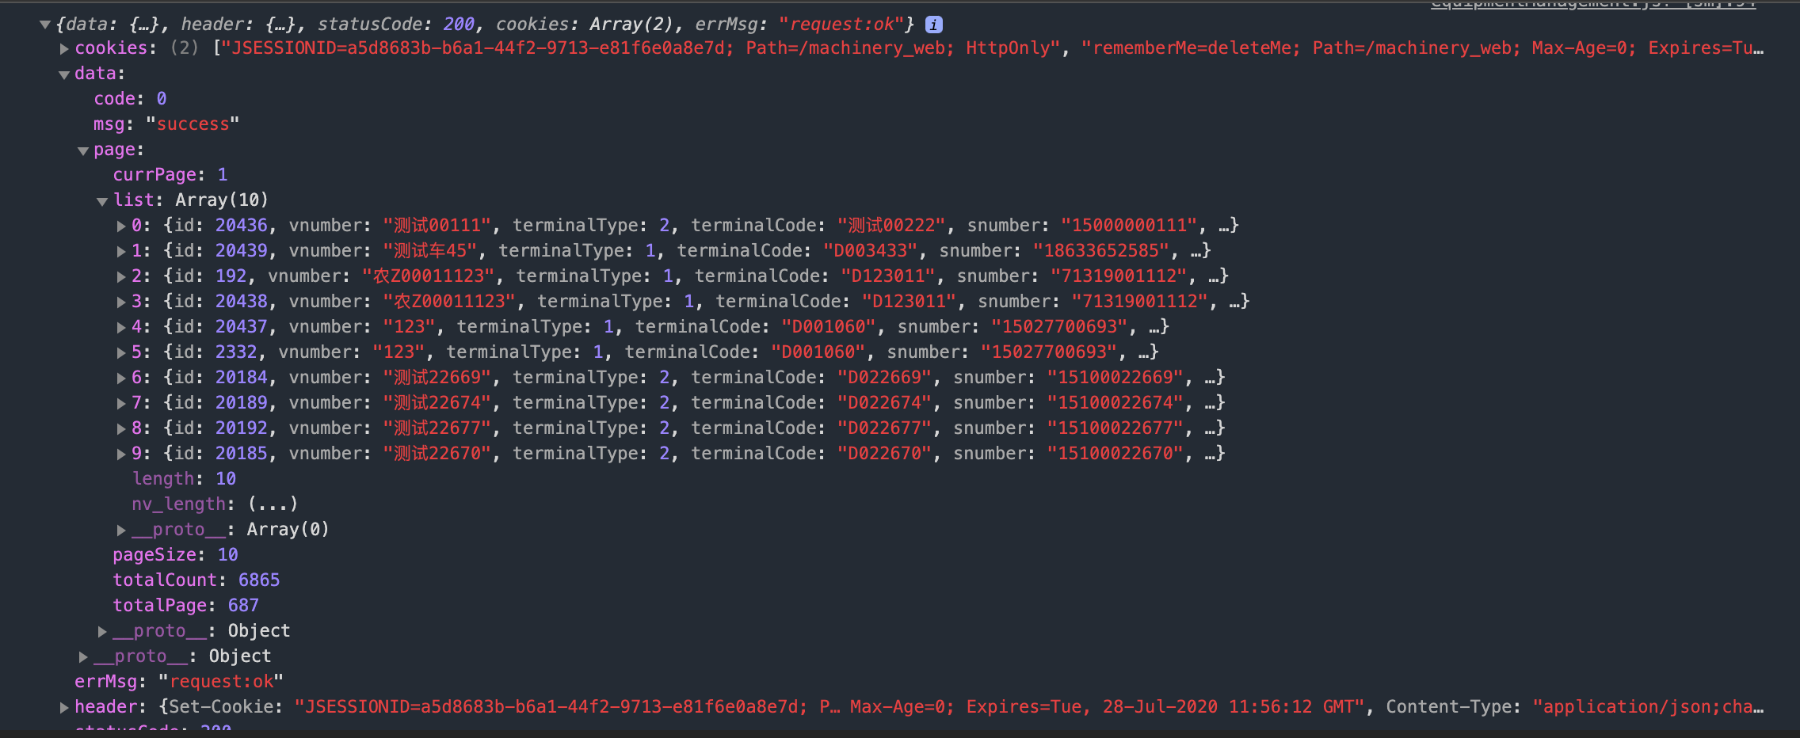The width and height of the screenshot is (1800, 738).
Task: Click the snumber "15100022674" value
Action: (1115, 402)
